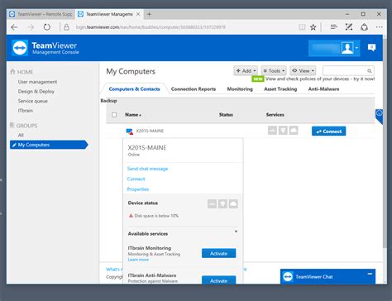Open the browser more options ellipsis

point(379,27)
